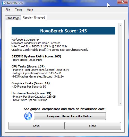Viewport: 129px width, 137px height.
Task: Click the results scrollbar track
Action: coord(120,64)
